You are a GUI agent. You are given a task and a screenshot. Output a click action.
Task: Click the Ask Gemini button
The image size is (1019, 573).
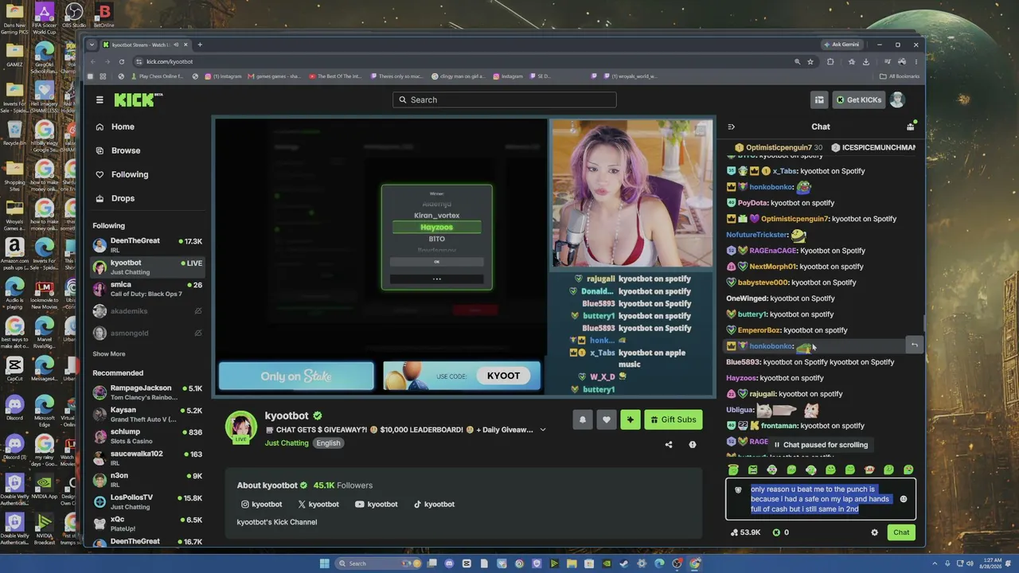(x=841, y=45)
